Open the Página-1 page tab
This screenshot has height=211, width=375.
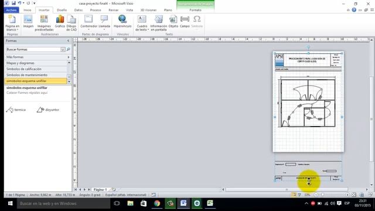coord(100,189)
